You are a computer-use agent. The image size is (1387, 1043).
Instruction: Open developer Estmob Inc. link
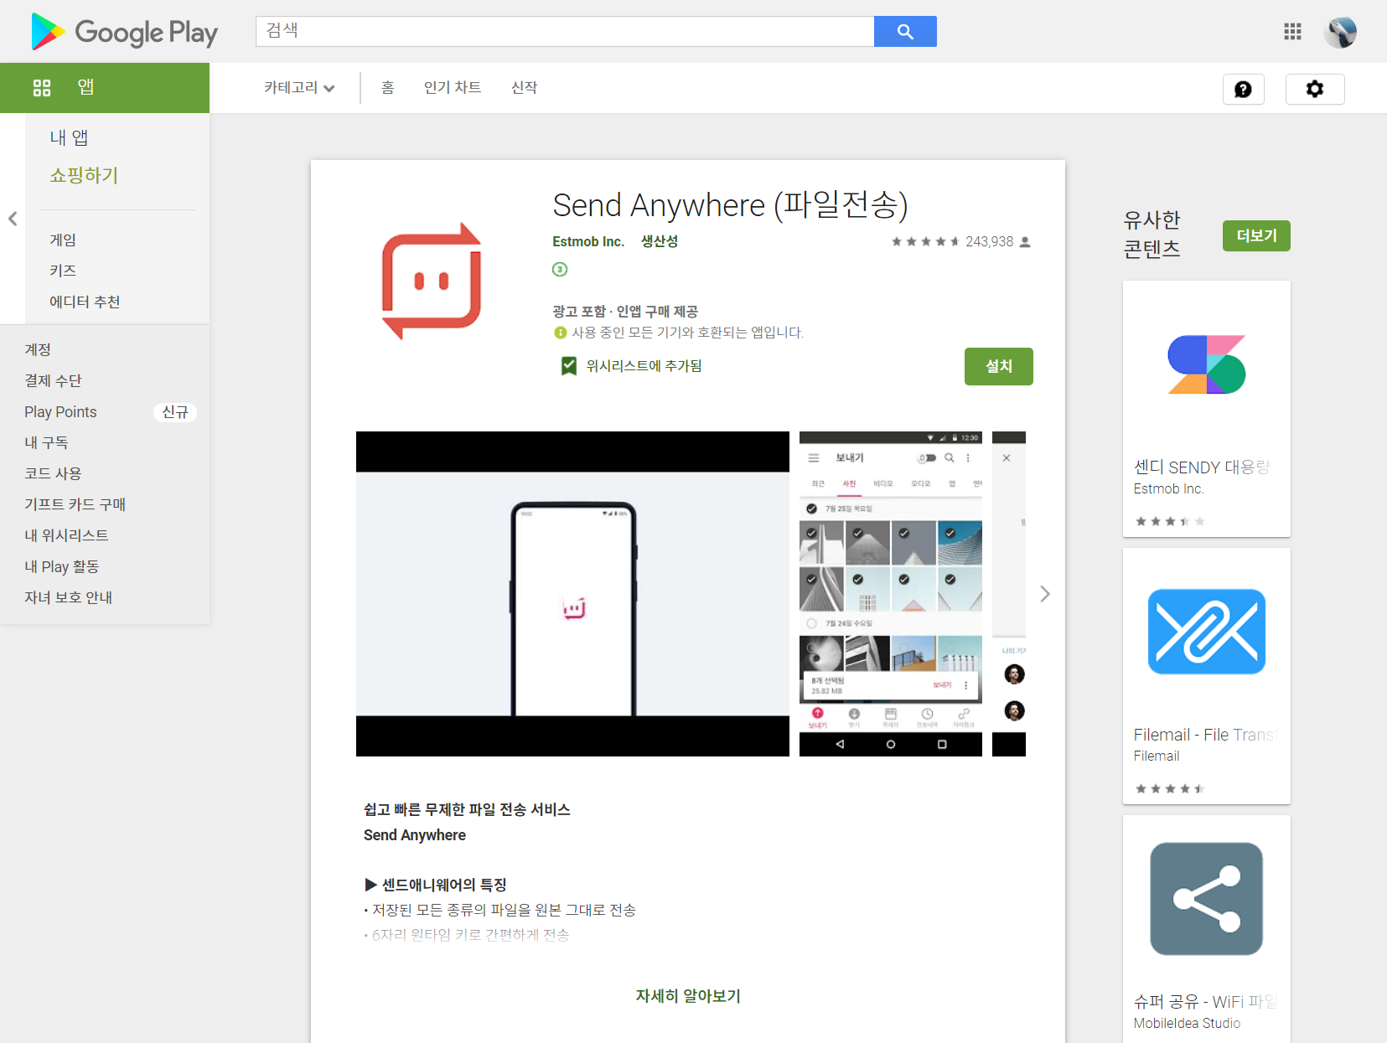[588, 242]
